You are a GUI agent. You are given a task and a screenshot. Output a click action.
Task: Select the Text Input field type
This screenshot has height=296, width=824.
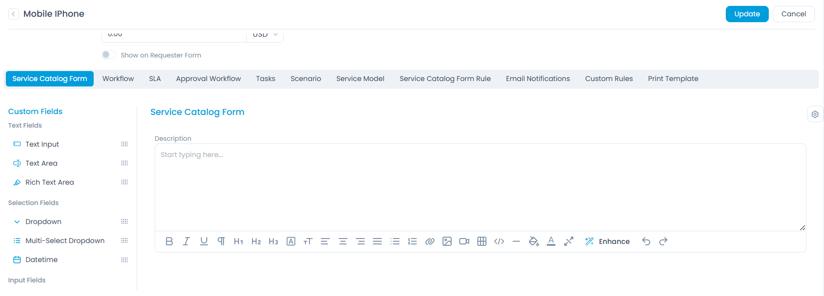(42, 144)
